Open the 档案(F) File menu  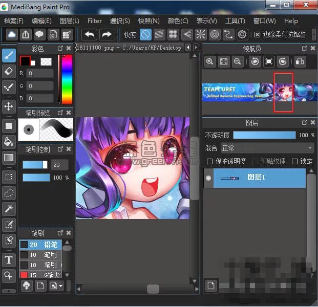click(x=14, y=21)
